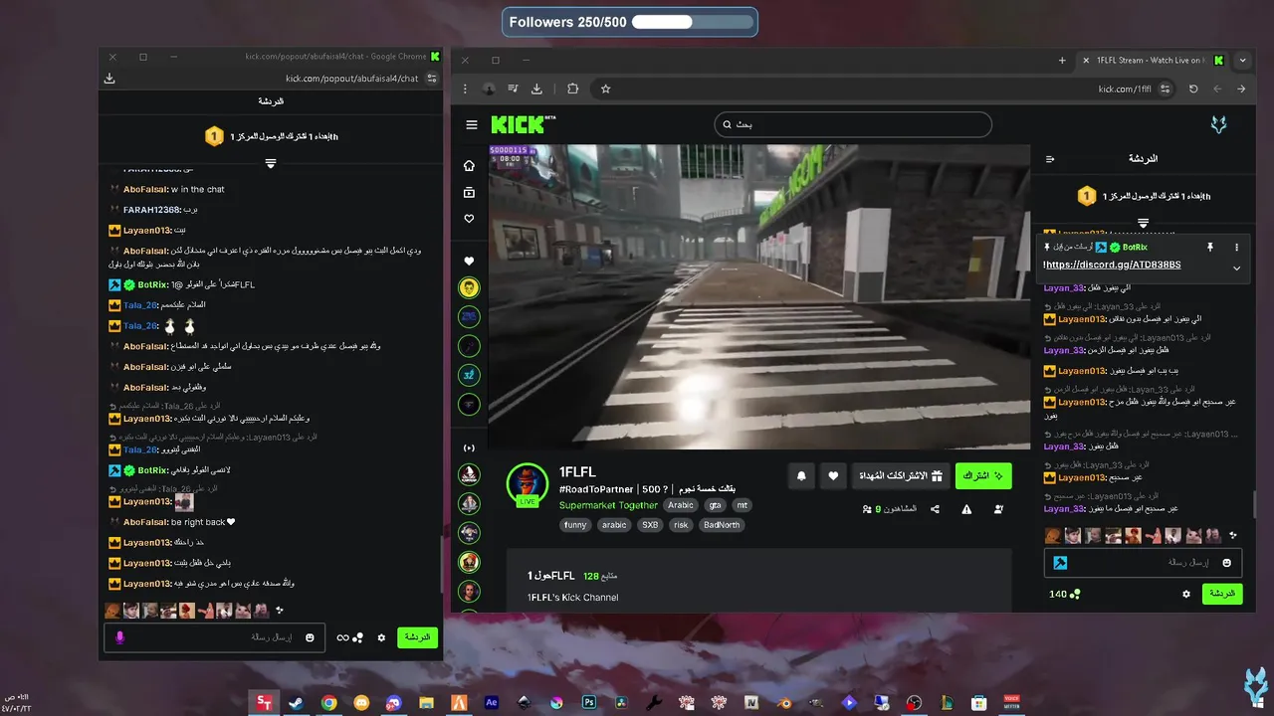Click the infinity points icon in popout chat

pyautogui.click(x=349, y=637)
